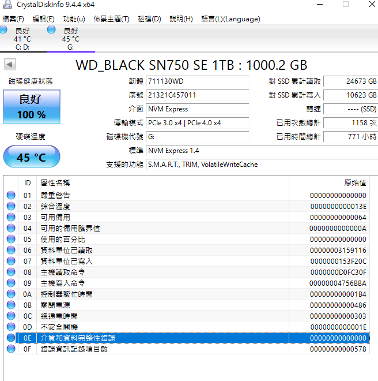Click the 序號 serial number field
The image size is (378, 381).
[197, 95]
